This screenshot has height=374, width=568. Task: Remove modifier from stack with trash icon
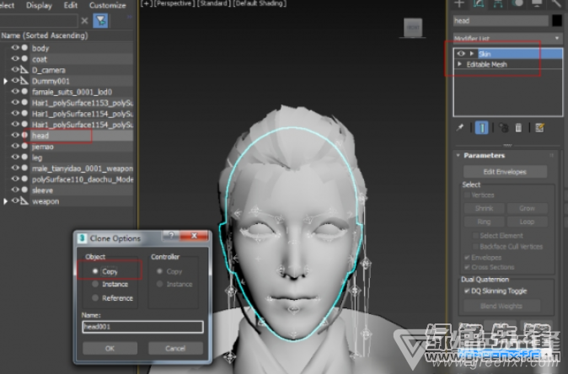(519, 128)
